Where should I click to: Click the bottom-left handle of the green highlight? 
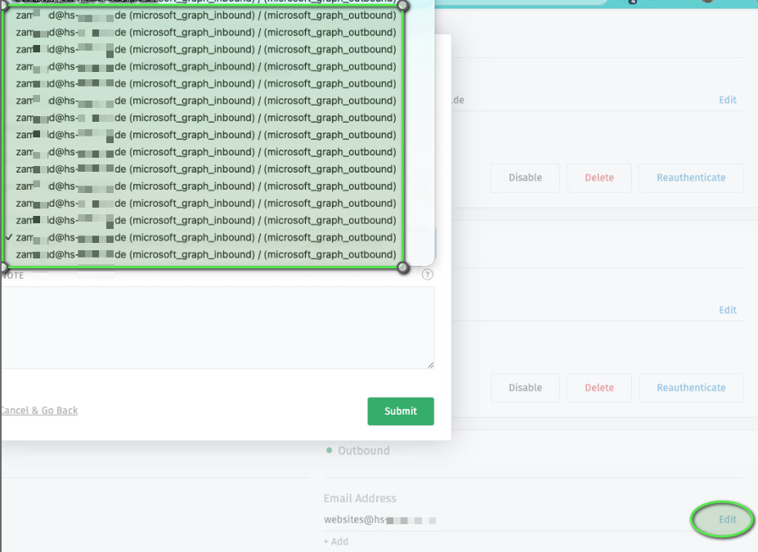pyautogui.click(x=2, y=267)
